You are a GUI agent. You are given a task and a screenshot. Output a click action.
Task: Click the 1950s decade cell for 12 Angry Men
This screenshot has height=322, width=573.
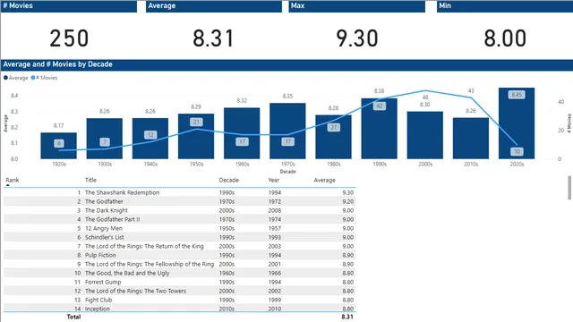(227, 228)
